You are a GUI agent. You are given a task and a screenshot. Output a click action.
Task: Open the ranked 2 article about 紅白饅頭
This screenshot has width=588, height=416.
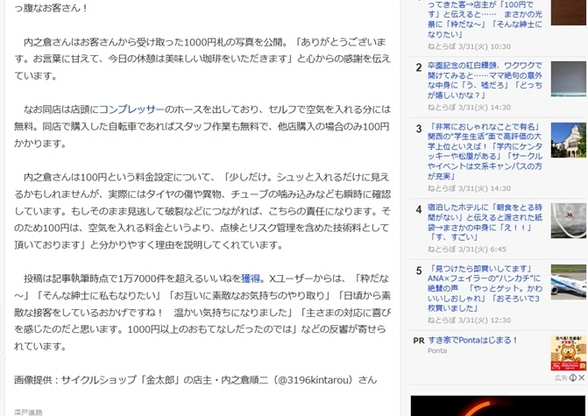point(485,81)
